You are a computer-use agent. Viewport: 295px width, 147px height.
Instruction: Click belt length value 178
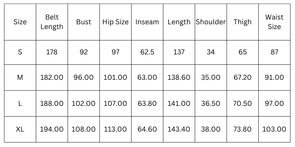point(52,52)
